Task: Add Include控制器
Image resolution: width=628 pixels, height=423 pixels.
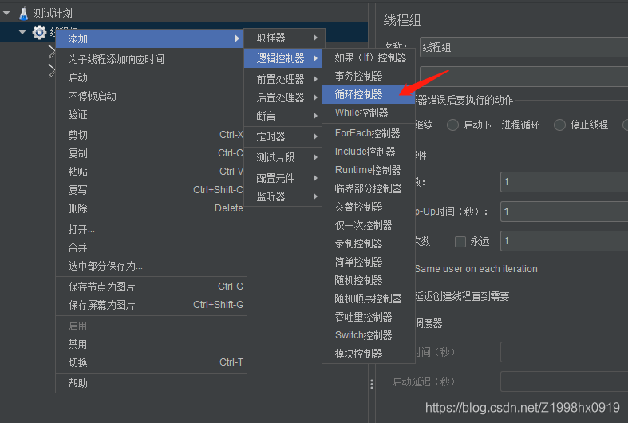Action: (x=369, y=152)
